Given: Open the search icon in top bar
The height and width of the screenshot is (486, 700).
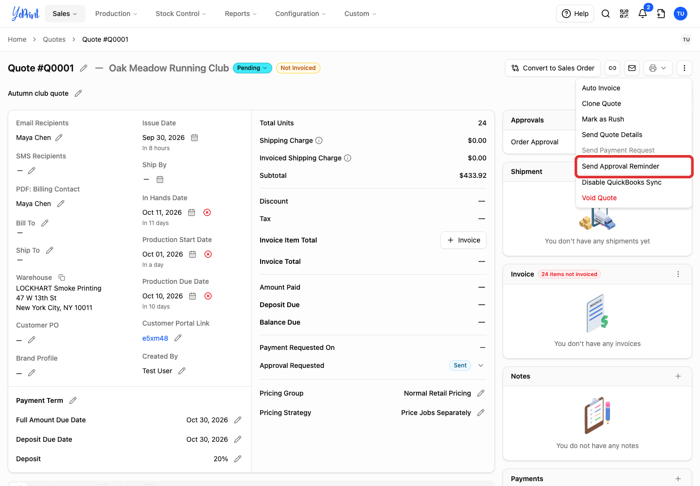Looking at the screenshot, I should 606,14.
